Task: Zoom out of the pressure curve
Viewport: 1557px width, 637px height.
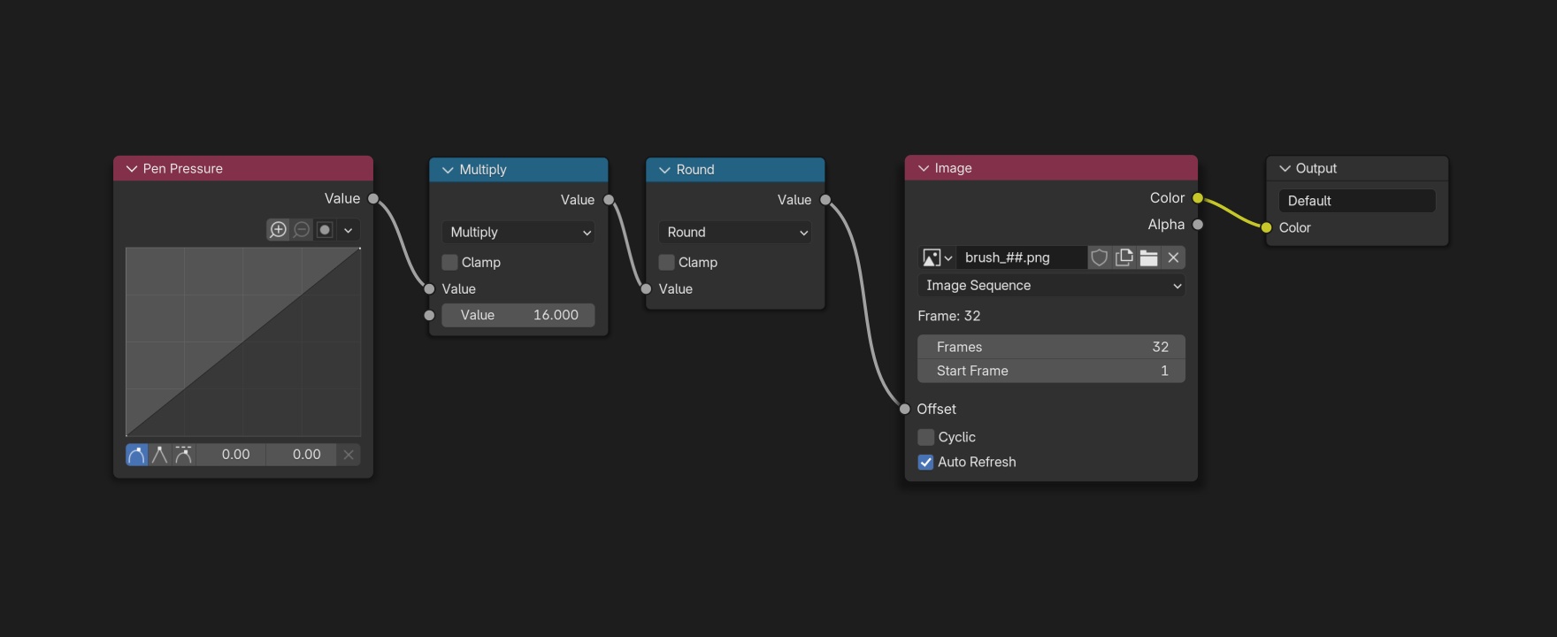Action: click(x=302, y=230)
